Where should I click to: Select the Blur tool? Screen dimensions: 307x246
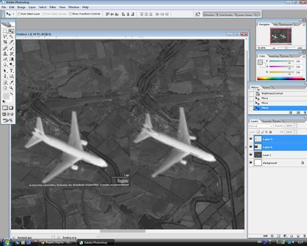pyautogui.click(x=5, y=64)
